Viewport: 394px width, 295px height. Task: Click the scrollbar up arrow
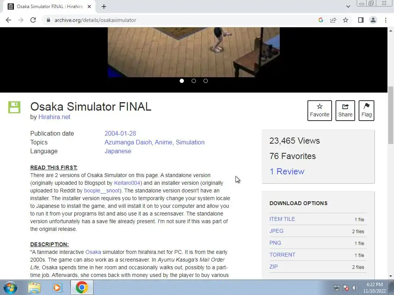coord(391,31)
